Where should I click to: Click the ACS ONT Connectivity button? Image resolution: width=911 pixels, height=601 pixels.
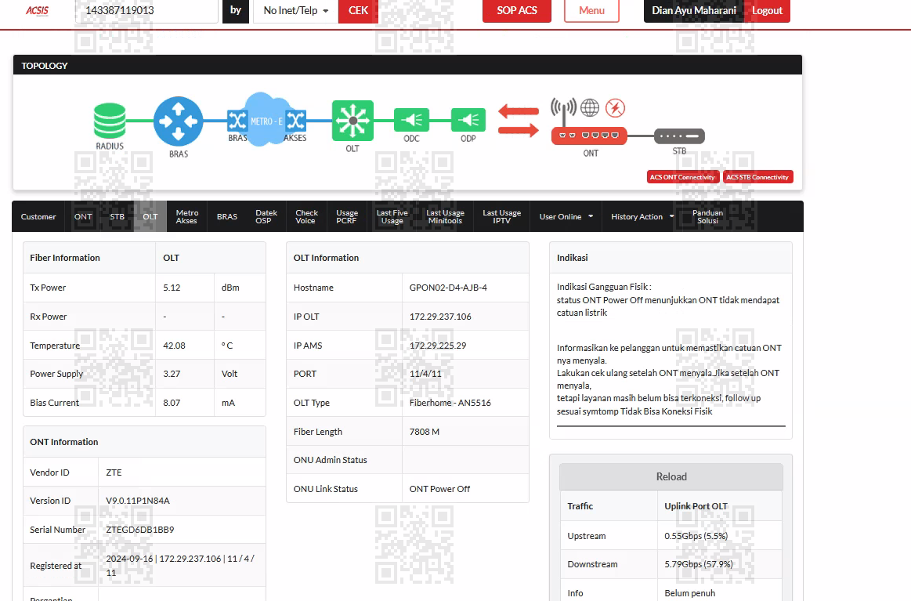tap(683, 177)
